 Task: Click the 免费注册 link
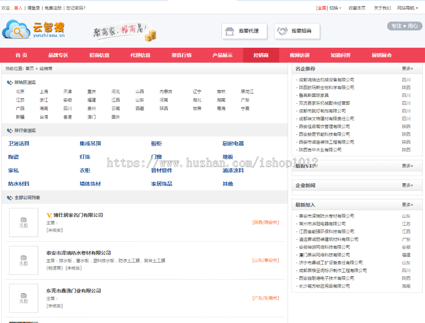[x=53, y=8]
